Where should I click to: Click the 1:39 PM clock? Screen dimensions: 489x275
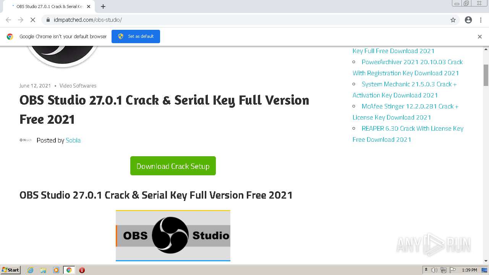tap(470, 270)
